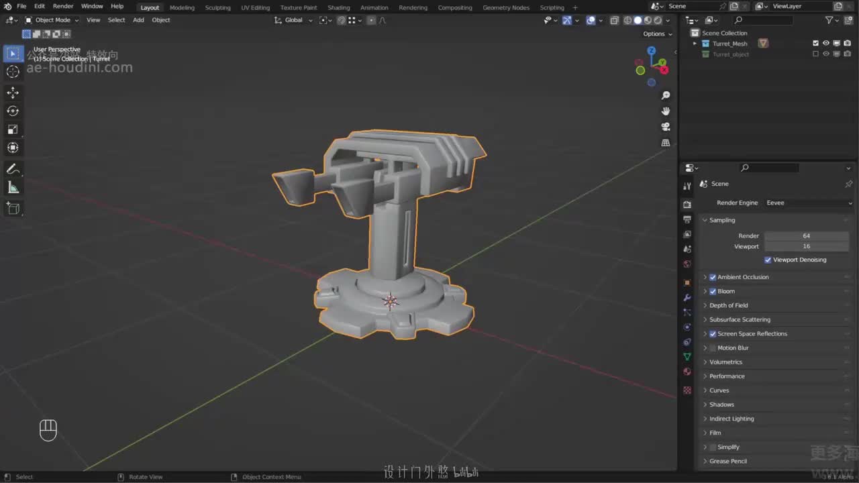The width and height of the screenshot is (859, 483).
Task: Switch perspective/orthographic with the grid gizmo
Action: pyautogui.click(x=666, y=142)
